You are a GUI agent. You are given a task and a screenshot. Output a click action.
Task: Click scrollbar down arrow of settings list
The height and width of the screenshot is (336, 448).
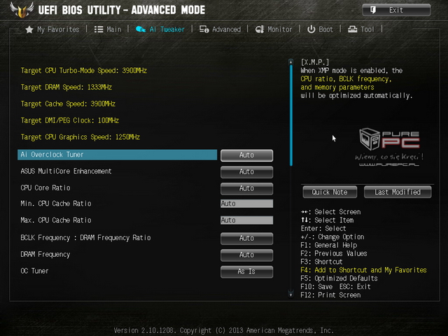[x=291, y=294]
